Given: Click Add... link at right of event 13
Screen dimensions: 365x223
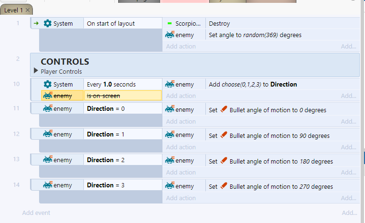Looking at the screenshot, I should point(348,173).
